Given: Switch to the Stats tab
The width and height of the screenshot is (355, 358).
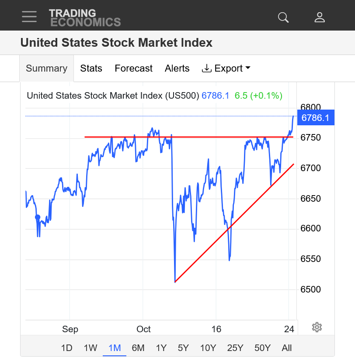Looking at the screenshot, I should point(91,69).
